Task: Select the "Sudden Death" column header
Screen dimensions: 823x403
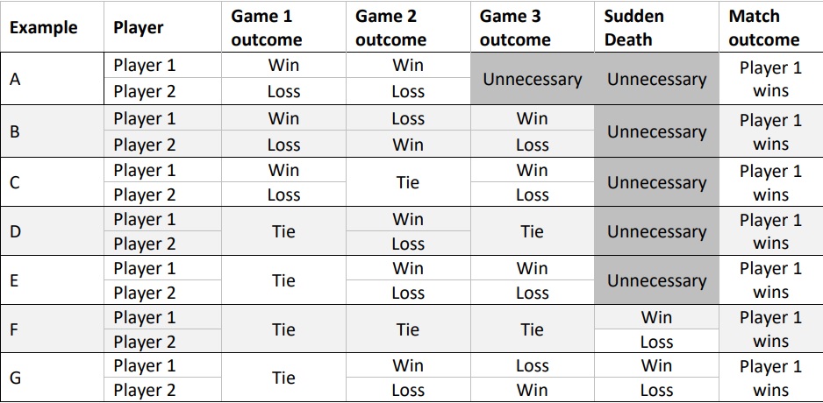Action: (634, 28)
